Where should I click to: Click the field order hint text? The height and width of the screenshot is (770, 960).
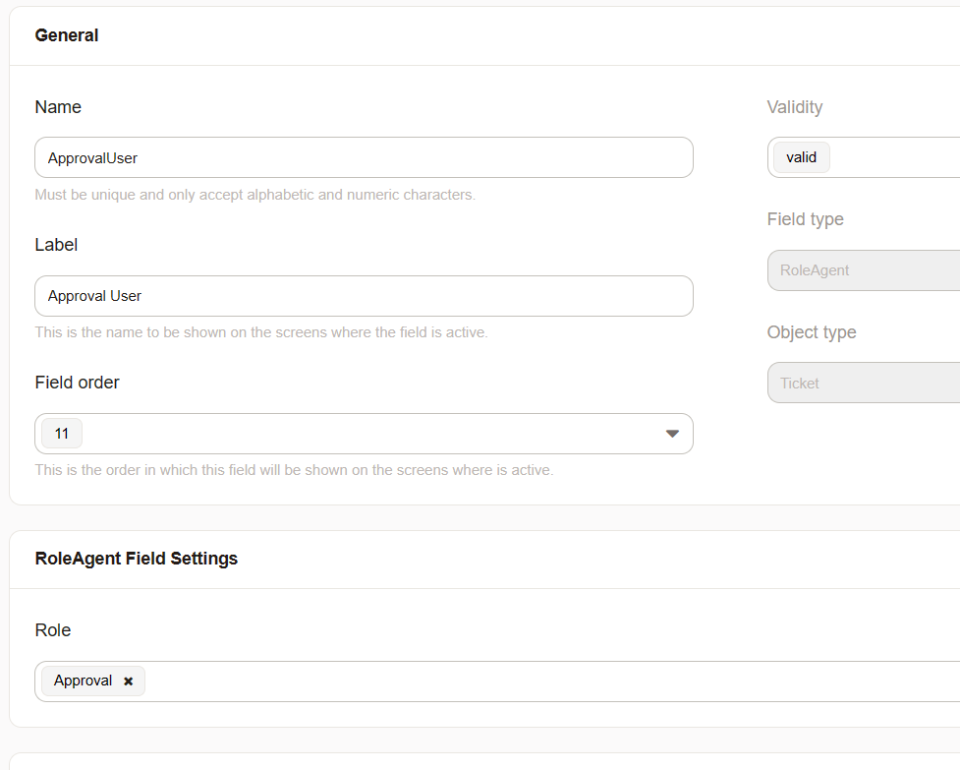[294, 470]
